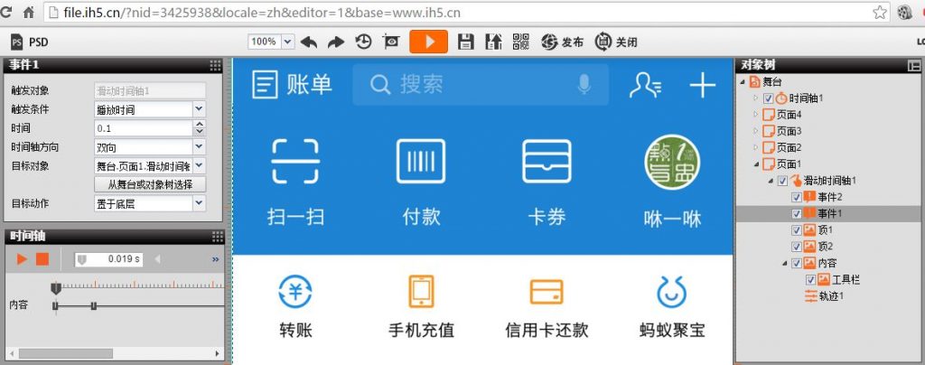Click the 关闭 close button in toolbar
This screenshot has height=365, width=925.
[x=616, y=42]
